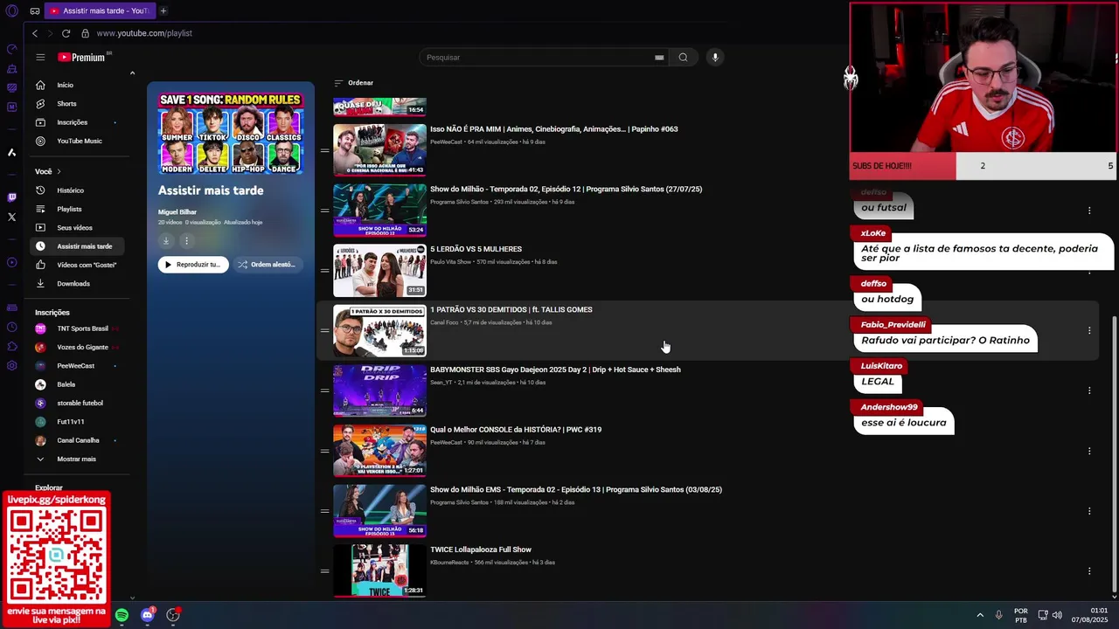Image resolution: width=1119 pixels, height=629 pixels.
Task: Click the microphone icon in system tray
Action: pos(998,615)
